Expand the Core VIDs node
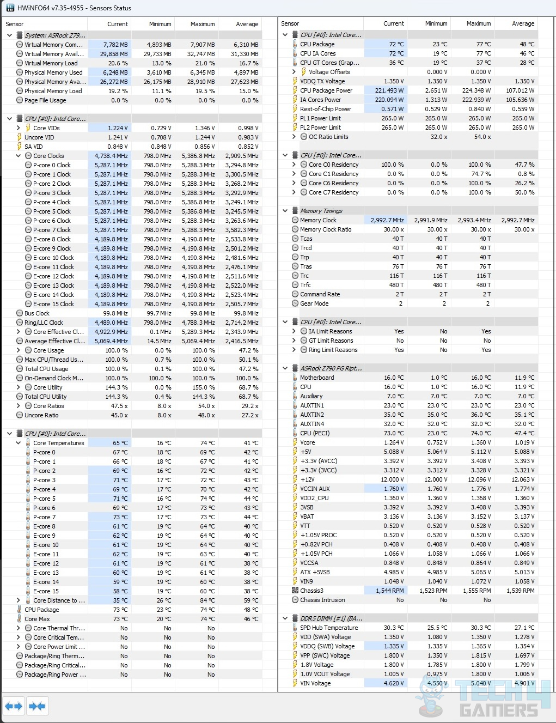The width and height of the screenshot is (556, 723). point(19,128)
